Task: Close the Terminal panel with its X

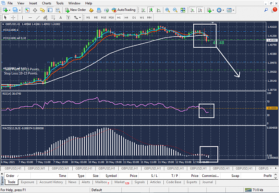Action: point(2,174)
